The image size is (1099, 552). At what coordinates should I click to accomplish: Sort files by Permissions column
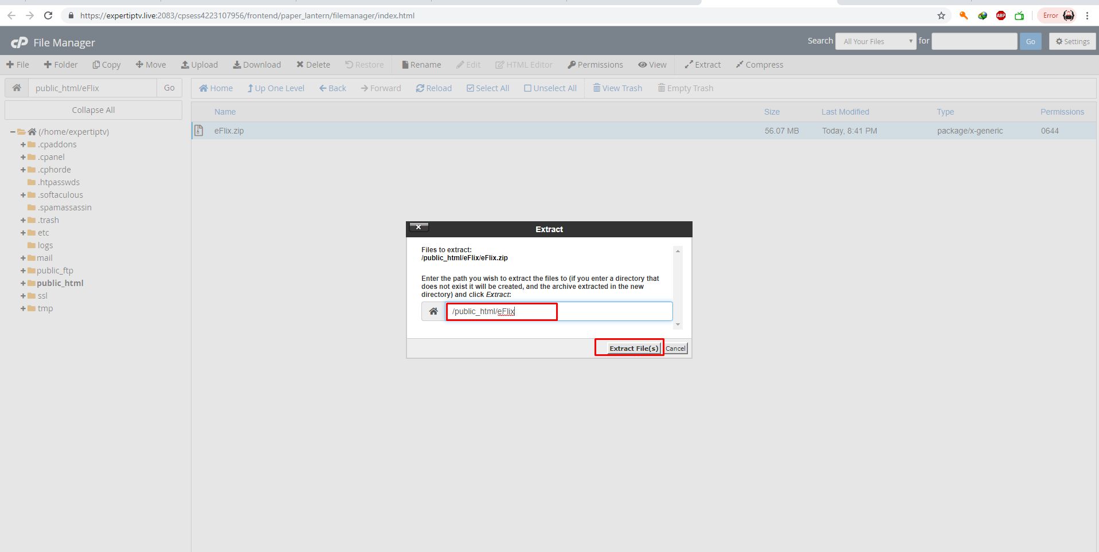pos(1062,112)
